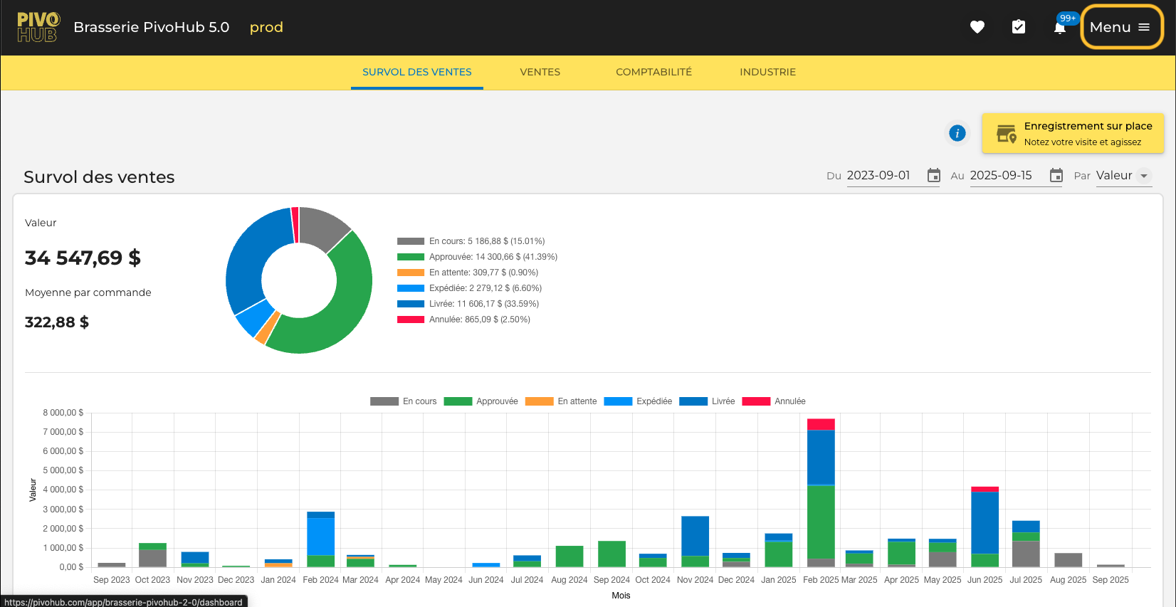Click En cours gray swatch in donut legend
Screen dimensions: 1176x607
click(411, 241)
